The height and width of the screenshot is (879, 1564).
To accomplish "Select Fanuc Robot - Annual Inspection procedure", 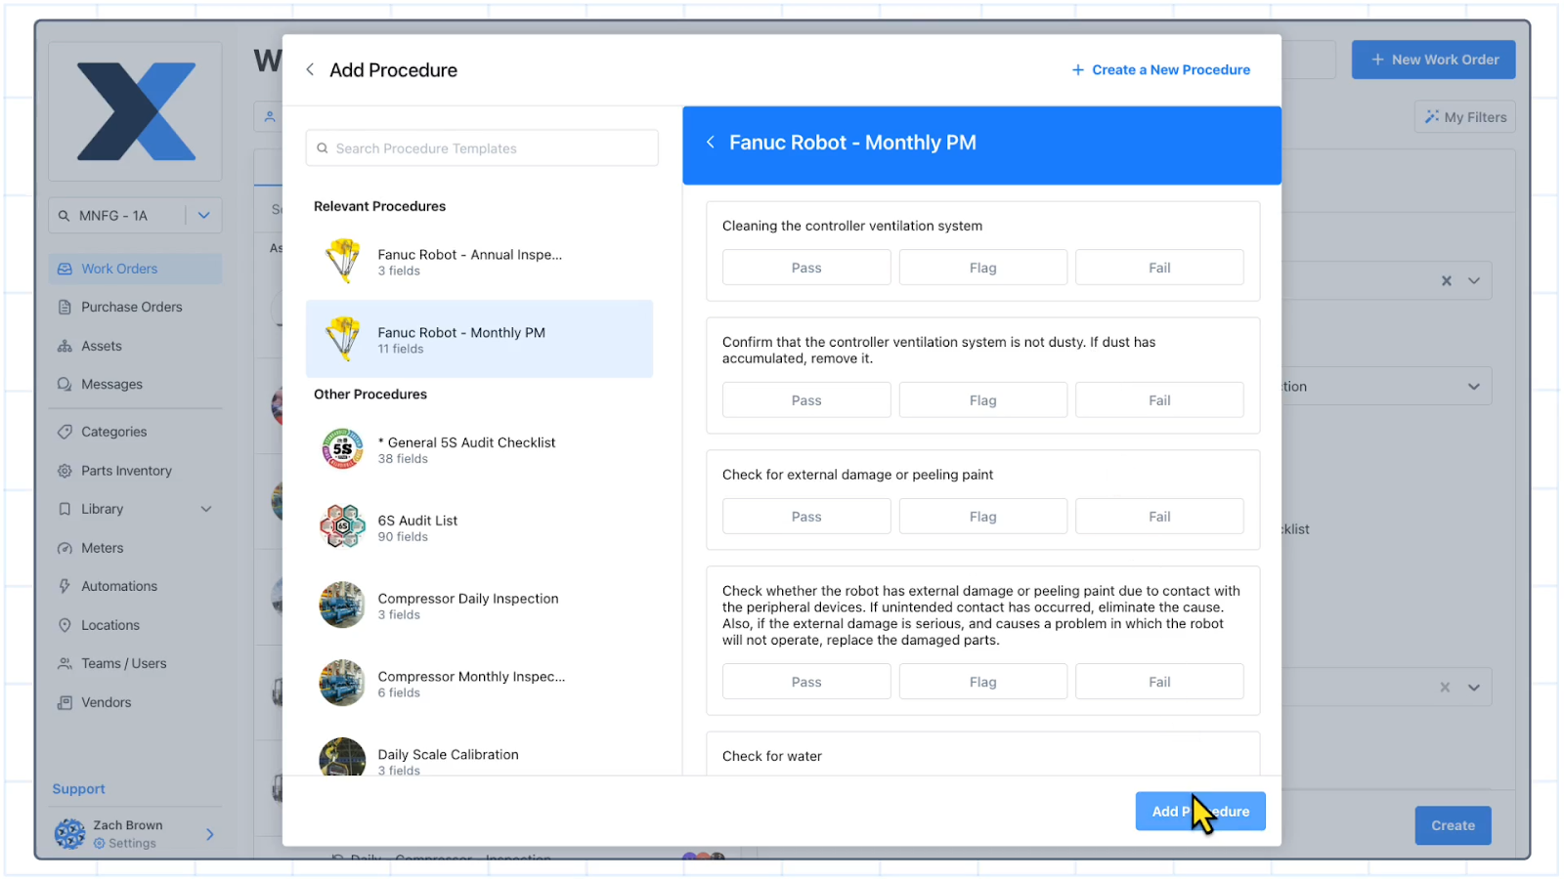I will point(479,262).
